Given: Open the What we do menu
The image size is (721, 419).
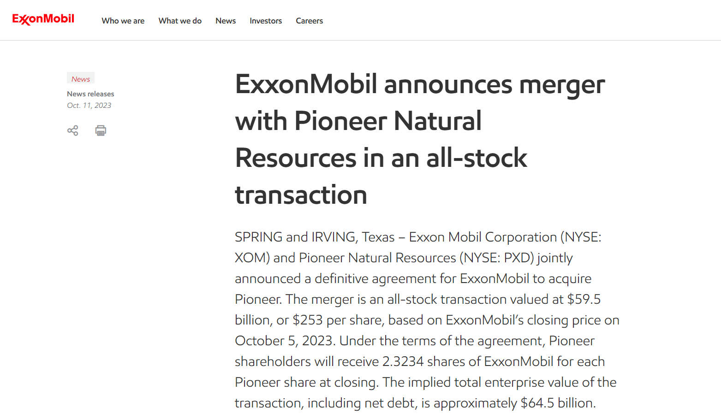Looking at the screenshot, I should pyautogui.click(x=180, y=21).
